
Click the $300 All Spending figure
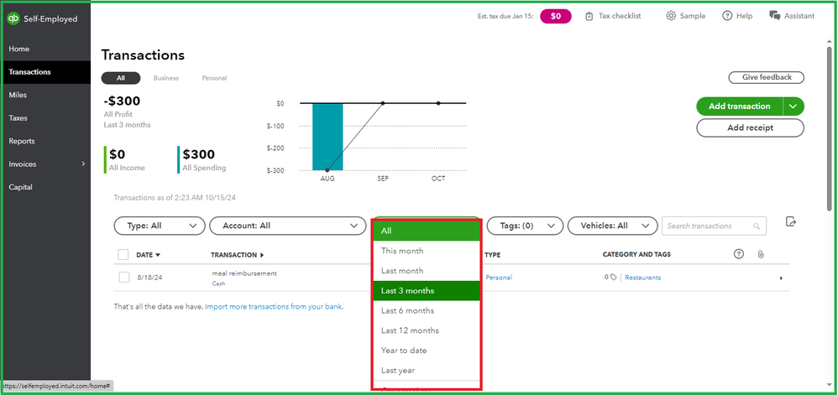coord(199,155)
